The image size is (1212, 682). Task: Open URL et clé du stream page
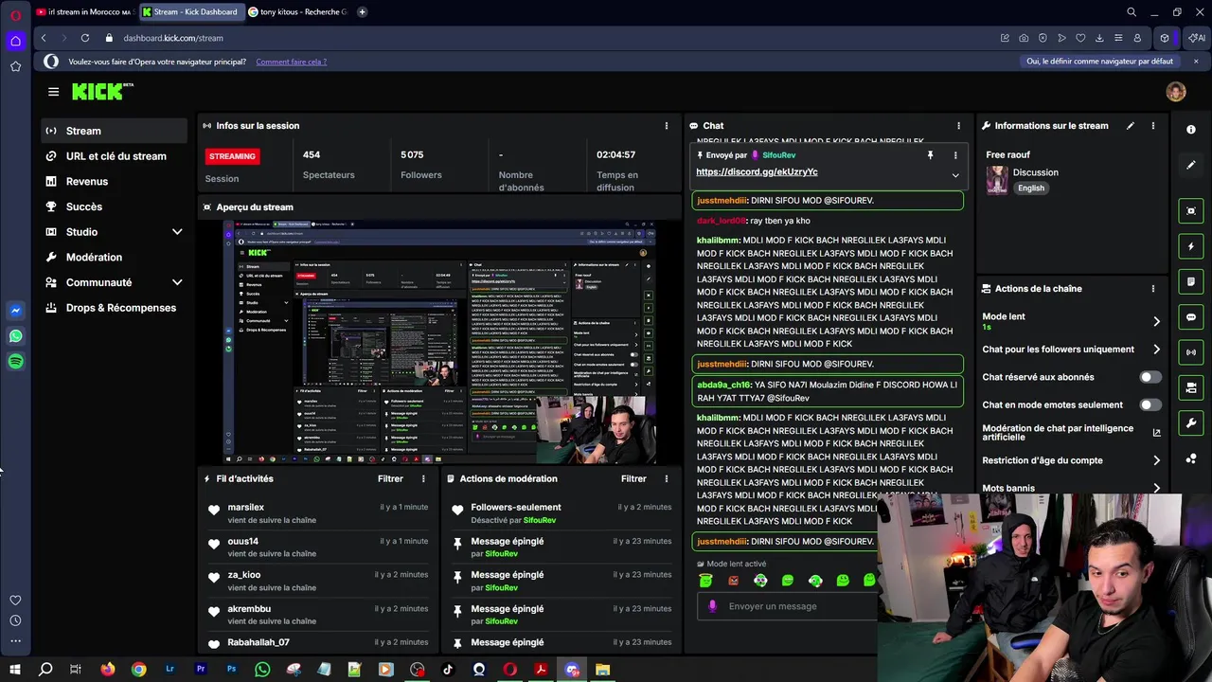pos(114,156)
